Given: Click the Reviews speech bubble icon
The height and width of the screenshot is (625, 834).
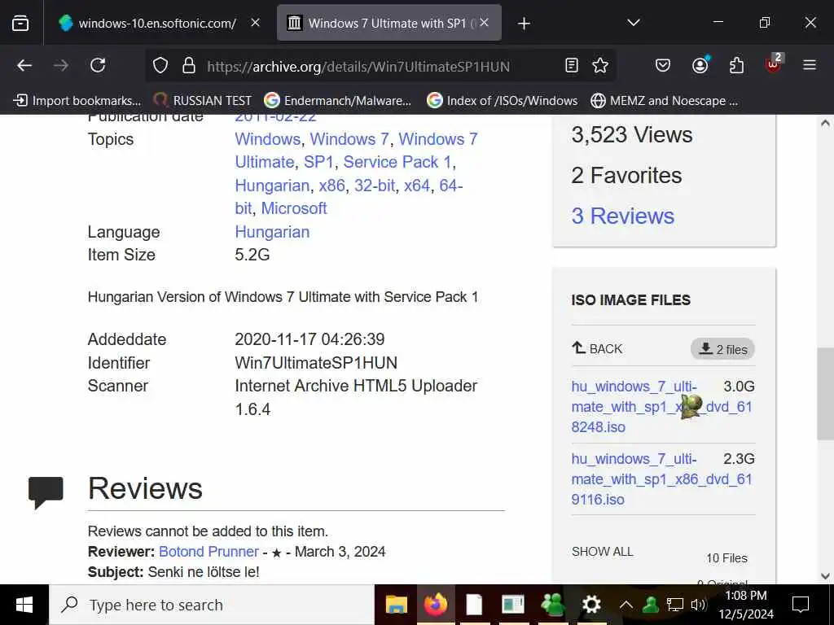Looking at the screenshot, I should pos(46,492).
